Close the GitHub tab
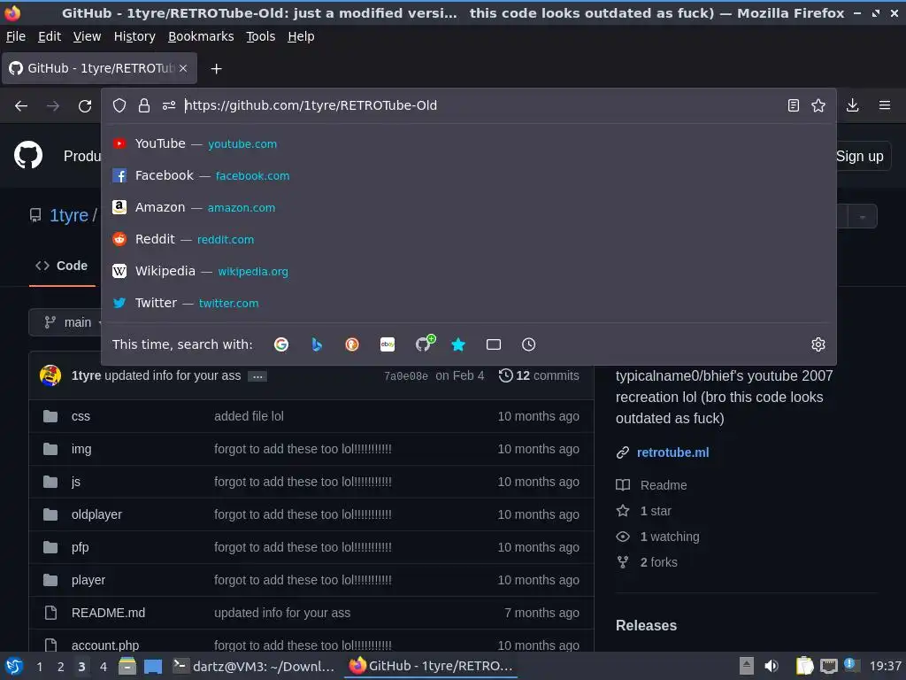The image size is (906, 680). 183,68
